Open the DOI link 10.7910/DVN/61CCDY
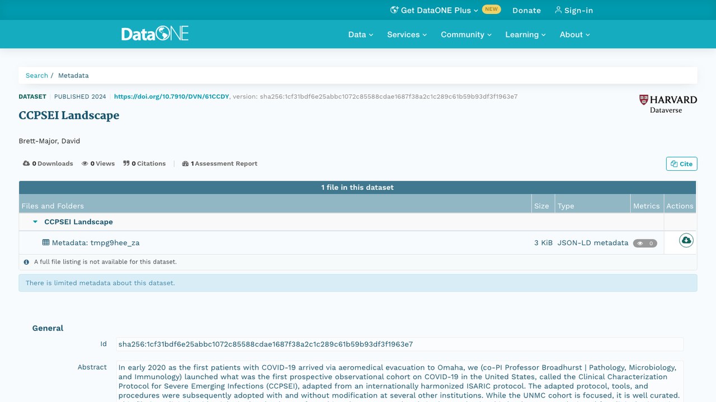Screen dimensions: 716x402 tap(172, 97)
